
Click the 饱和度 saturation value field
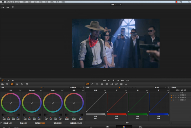point(42,123)
